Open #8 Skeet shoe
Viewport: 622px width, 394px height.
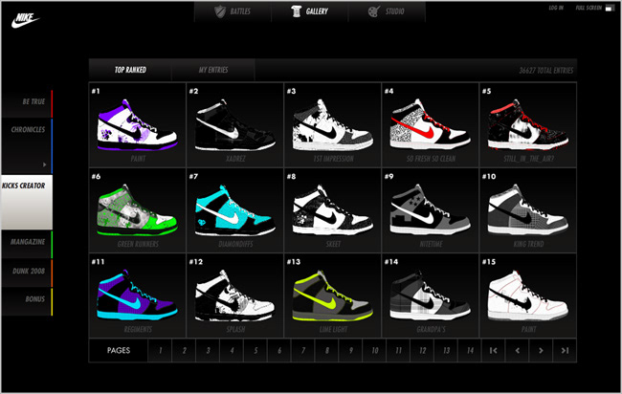click(332, 210)
